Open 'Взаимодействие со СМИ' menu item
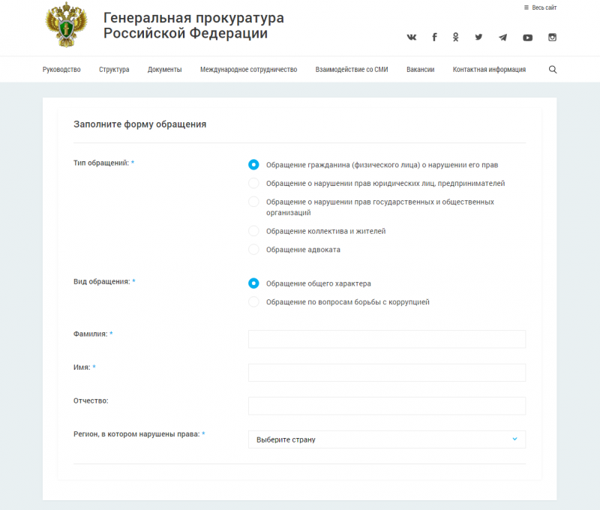Screen dimensions: 600x510 coord(352,70)
